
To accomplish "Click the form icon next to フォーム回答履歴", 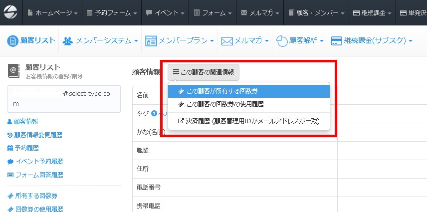I will coord(10,175).
